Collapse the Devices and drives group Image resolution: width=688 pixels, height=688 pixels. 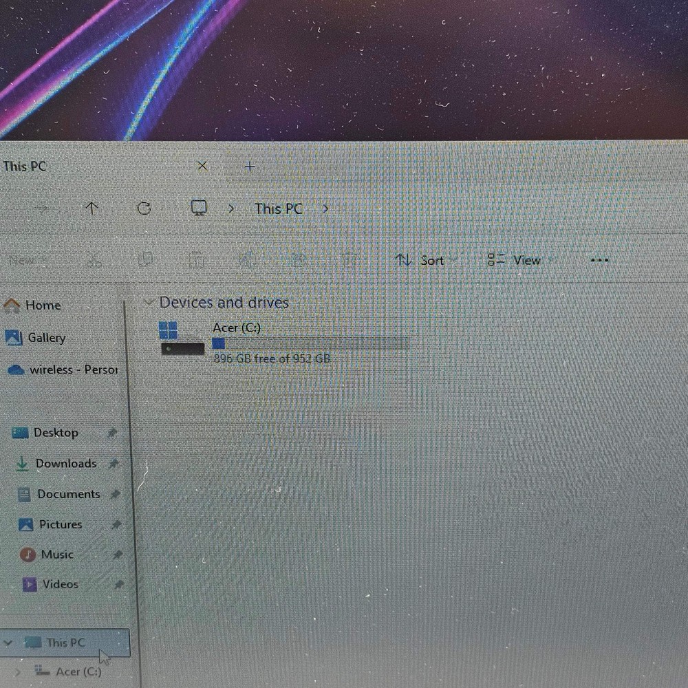[x=148, y=303]
